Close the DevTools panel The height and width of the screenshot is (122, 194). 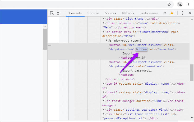pyautogui.click(x=190, y=13)
